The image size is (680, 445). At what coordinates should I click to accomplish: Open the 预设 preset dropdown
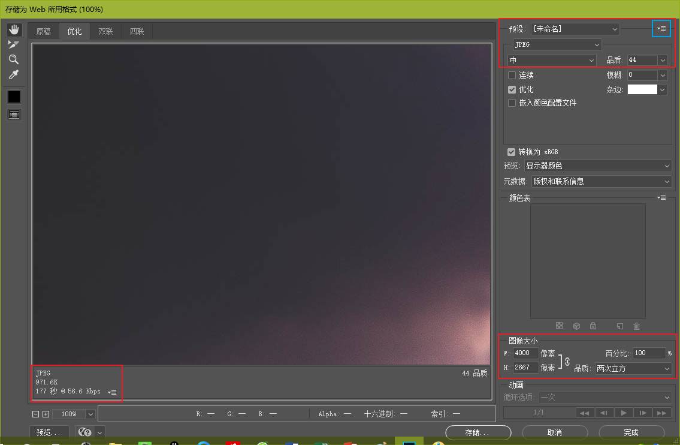[575, 29]
